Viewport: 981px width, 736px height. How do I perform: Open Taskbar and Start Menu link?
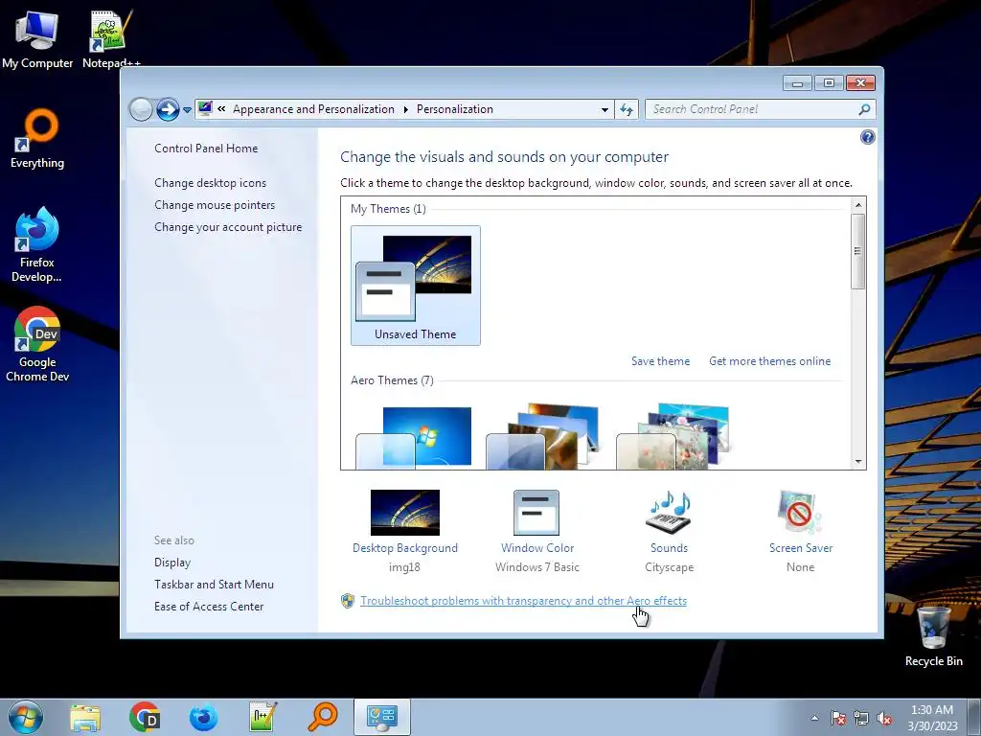pyautogui.click(x=214, y=585)
